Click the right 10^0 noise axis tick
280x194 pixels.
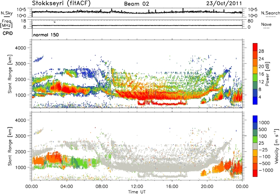point(253,16)
